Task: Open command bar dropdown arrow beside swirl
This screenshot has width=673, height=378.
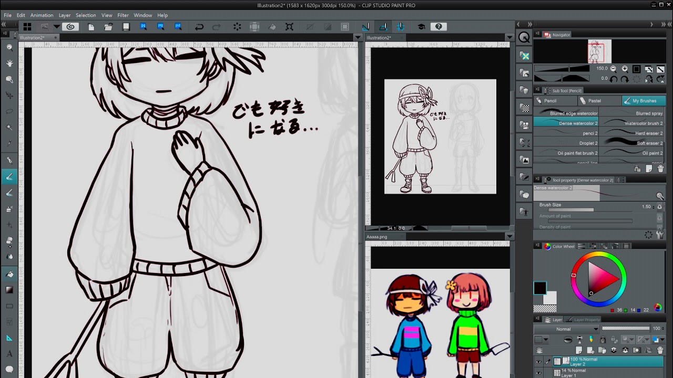Action: 56,27
